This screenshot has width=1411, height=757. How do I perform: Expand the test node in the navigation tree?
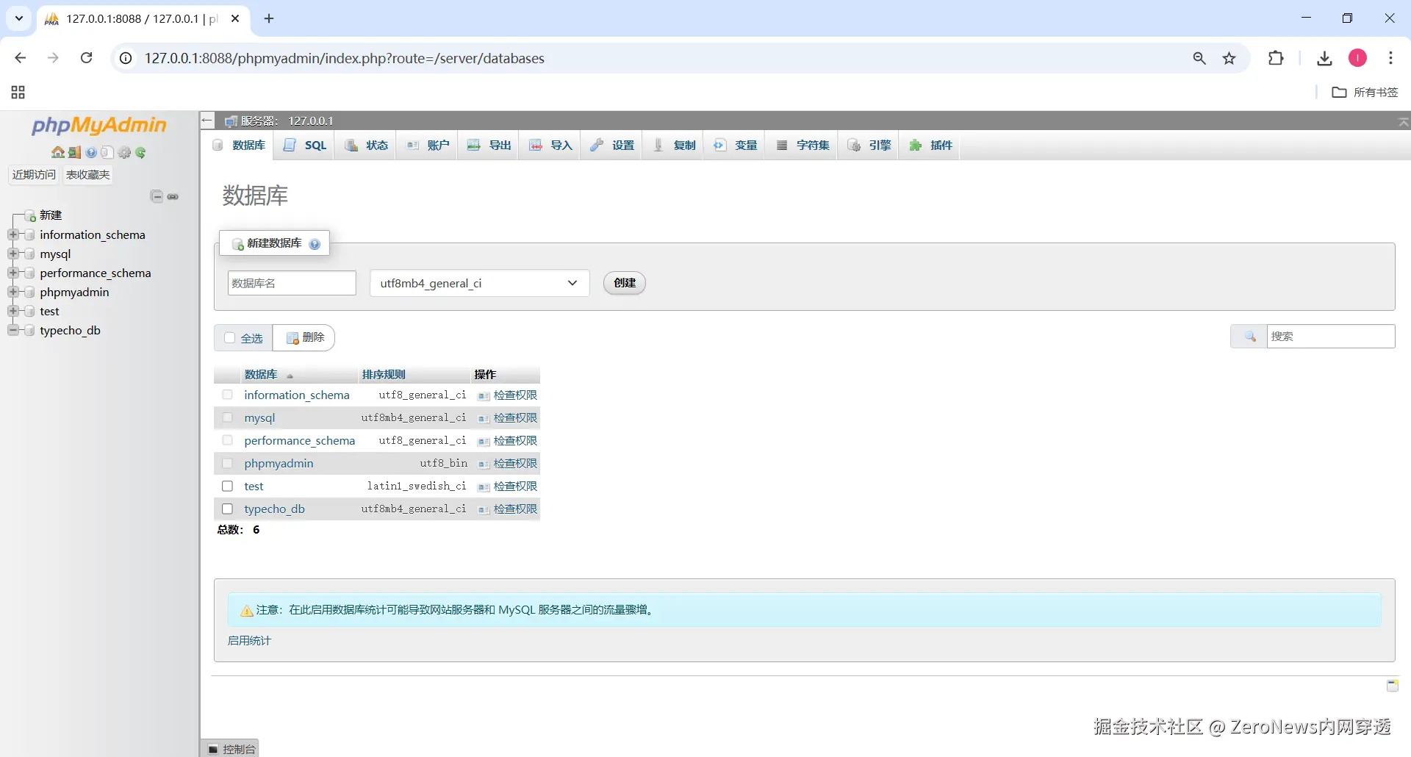coord(12,312)
